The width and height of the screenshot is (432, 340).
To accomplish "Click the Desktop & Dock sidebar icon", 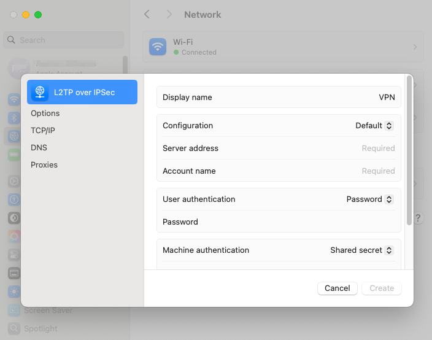I will 14,273.
